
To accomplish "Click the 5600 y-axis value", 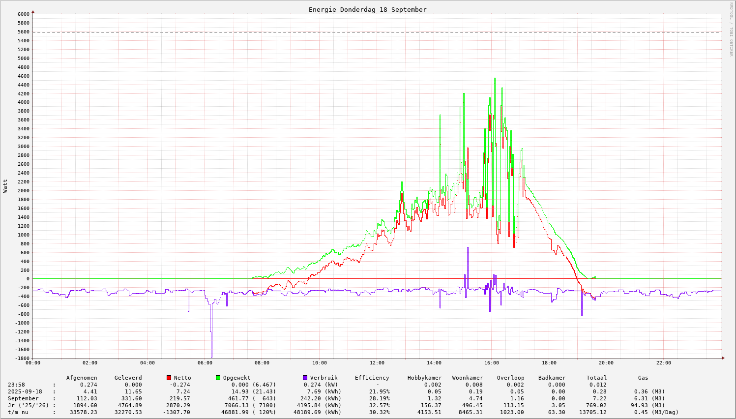I will pyautogui.click(x=23, y=32).
